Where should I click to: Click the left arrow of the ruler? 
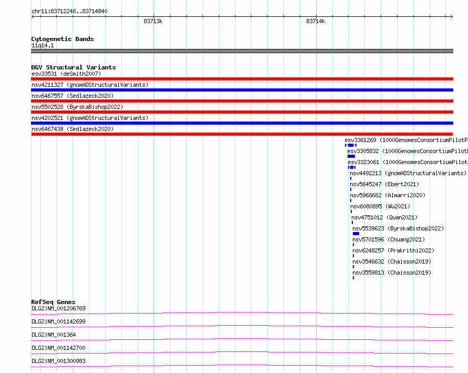pos(33,16)
